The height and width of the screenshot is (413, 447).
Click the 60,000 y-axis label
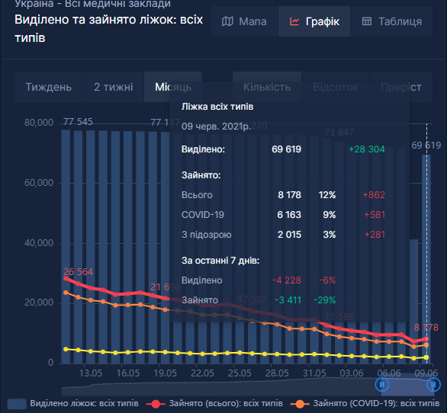[39, 183]
